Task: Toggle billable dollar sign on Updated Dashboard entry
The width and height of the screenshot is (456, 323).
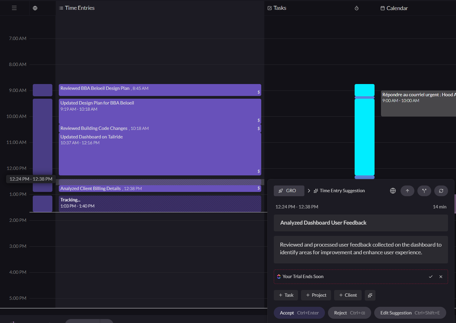Action: pos(258,171)
